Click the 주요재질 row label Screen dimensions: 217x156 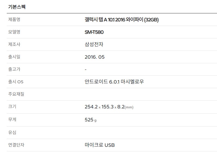click(16, 94)
